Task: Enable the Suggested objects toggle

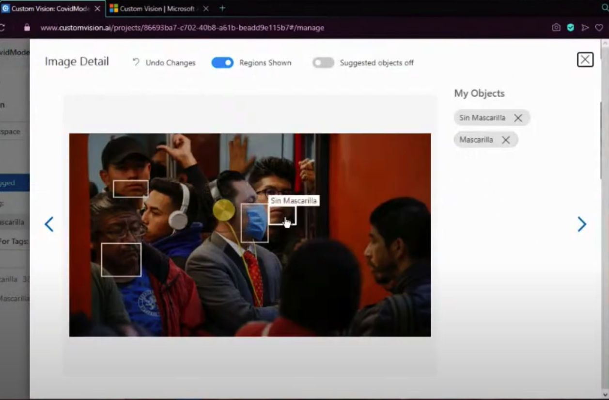Action: click(323, 63)
